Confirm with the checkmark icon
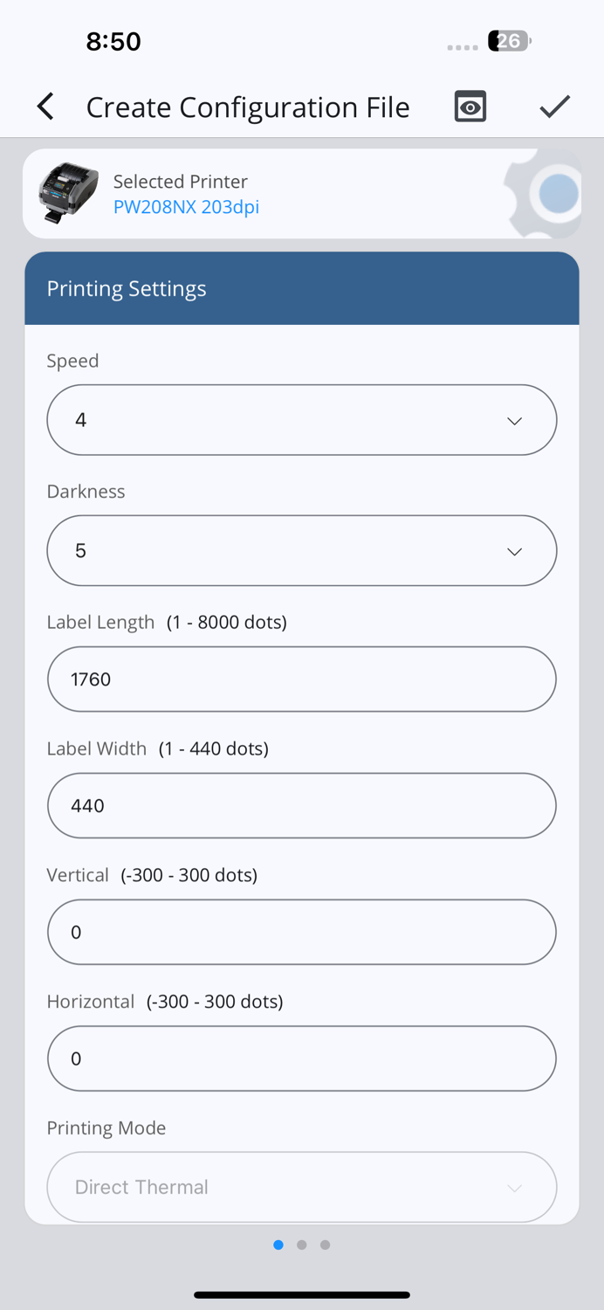Viewport: 604px width, 1310px height. [554, 107]
